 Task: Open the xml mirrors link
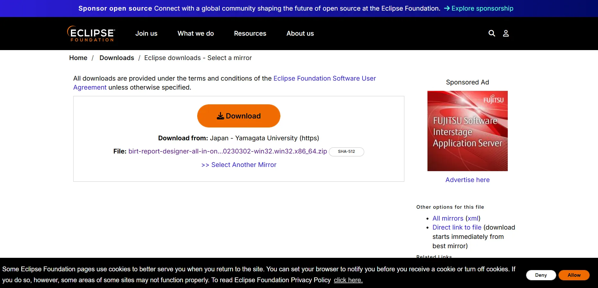click(x=473, y=218)
